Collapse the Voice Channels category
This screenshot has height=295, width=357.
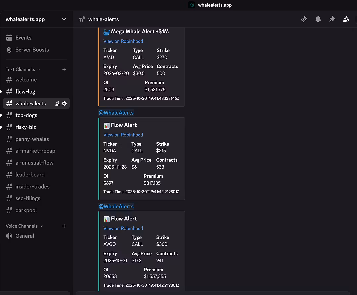pos(24,226)
